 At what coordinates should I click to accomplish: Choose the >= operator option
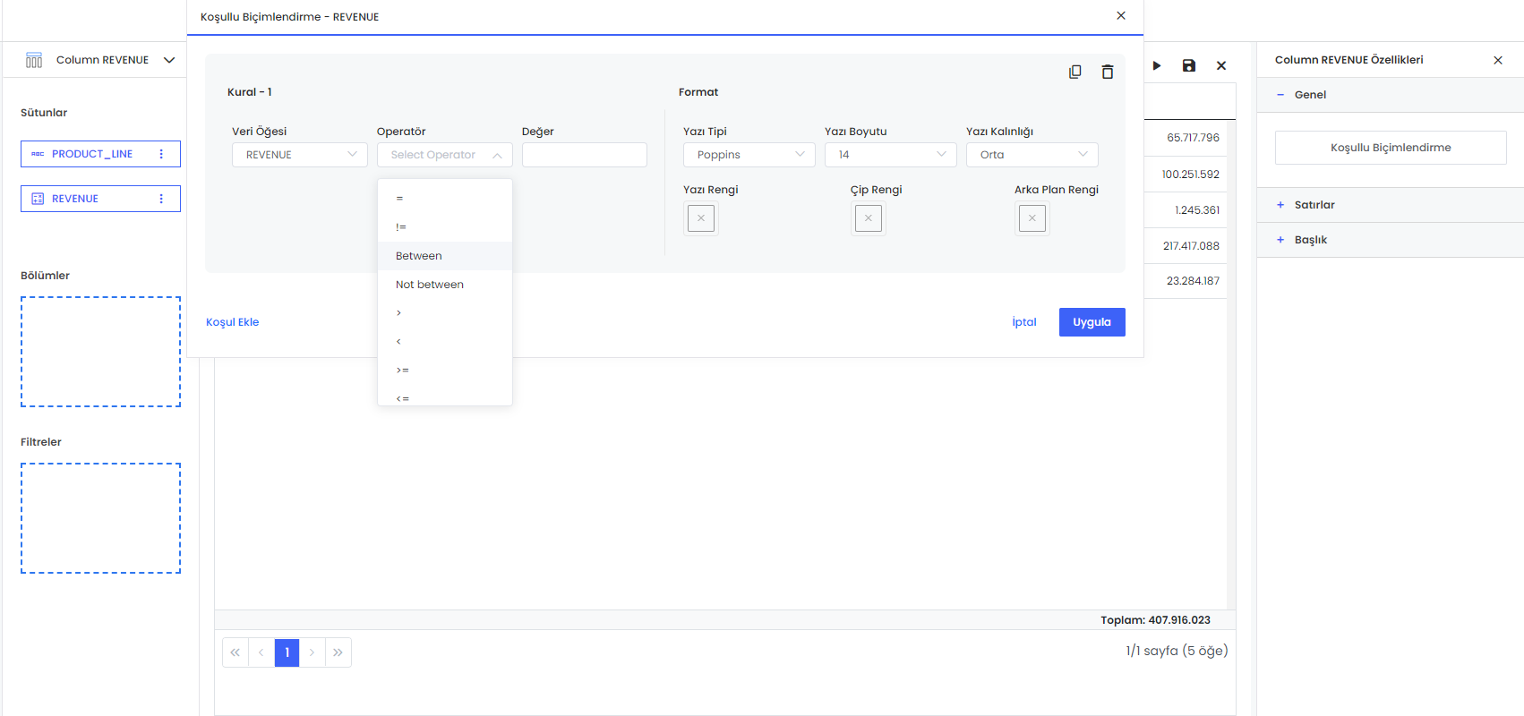pos(445,371)
